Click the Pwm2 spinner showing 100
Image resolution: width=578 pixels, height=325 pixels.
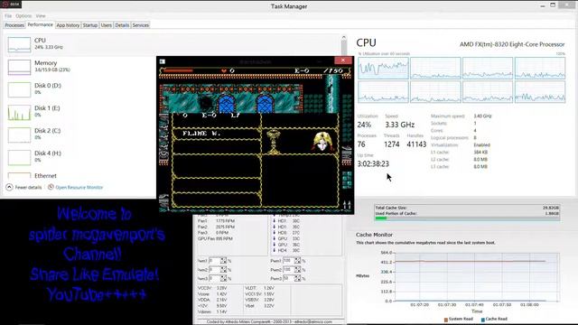pyautogui.click(x=291, y=270)
